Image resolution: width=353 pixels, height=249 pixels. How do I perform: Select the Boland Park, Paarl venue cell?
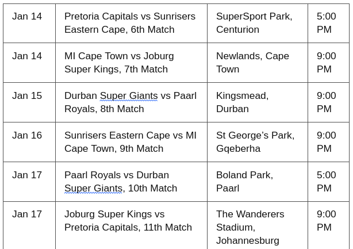[258, 182]
